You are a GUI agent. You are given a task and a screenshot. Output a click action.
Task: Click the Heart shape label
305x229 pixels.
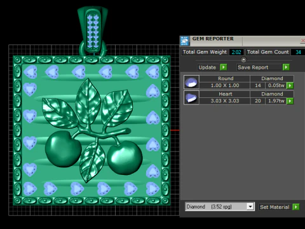226,94
